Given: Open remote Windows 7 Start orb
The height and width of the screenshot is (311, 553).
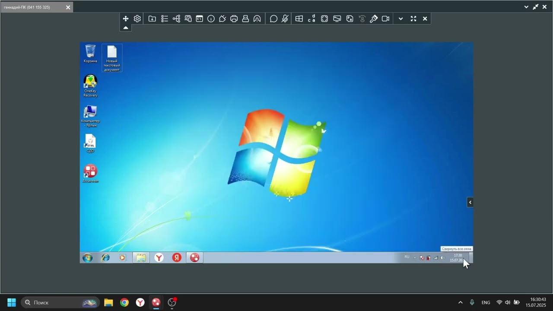Looking at the screenshot, I should click(87, 257).
